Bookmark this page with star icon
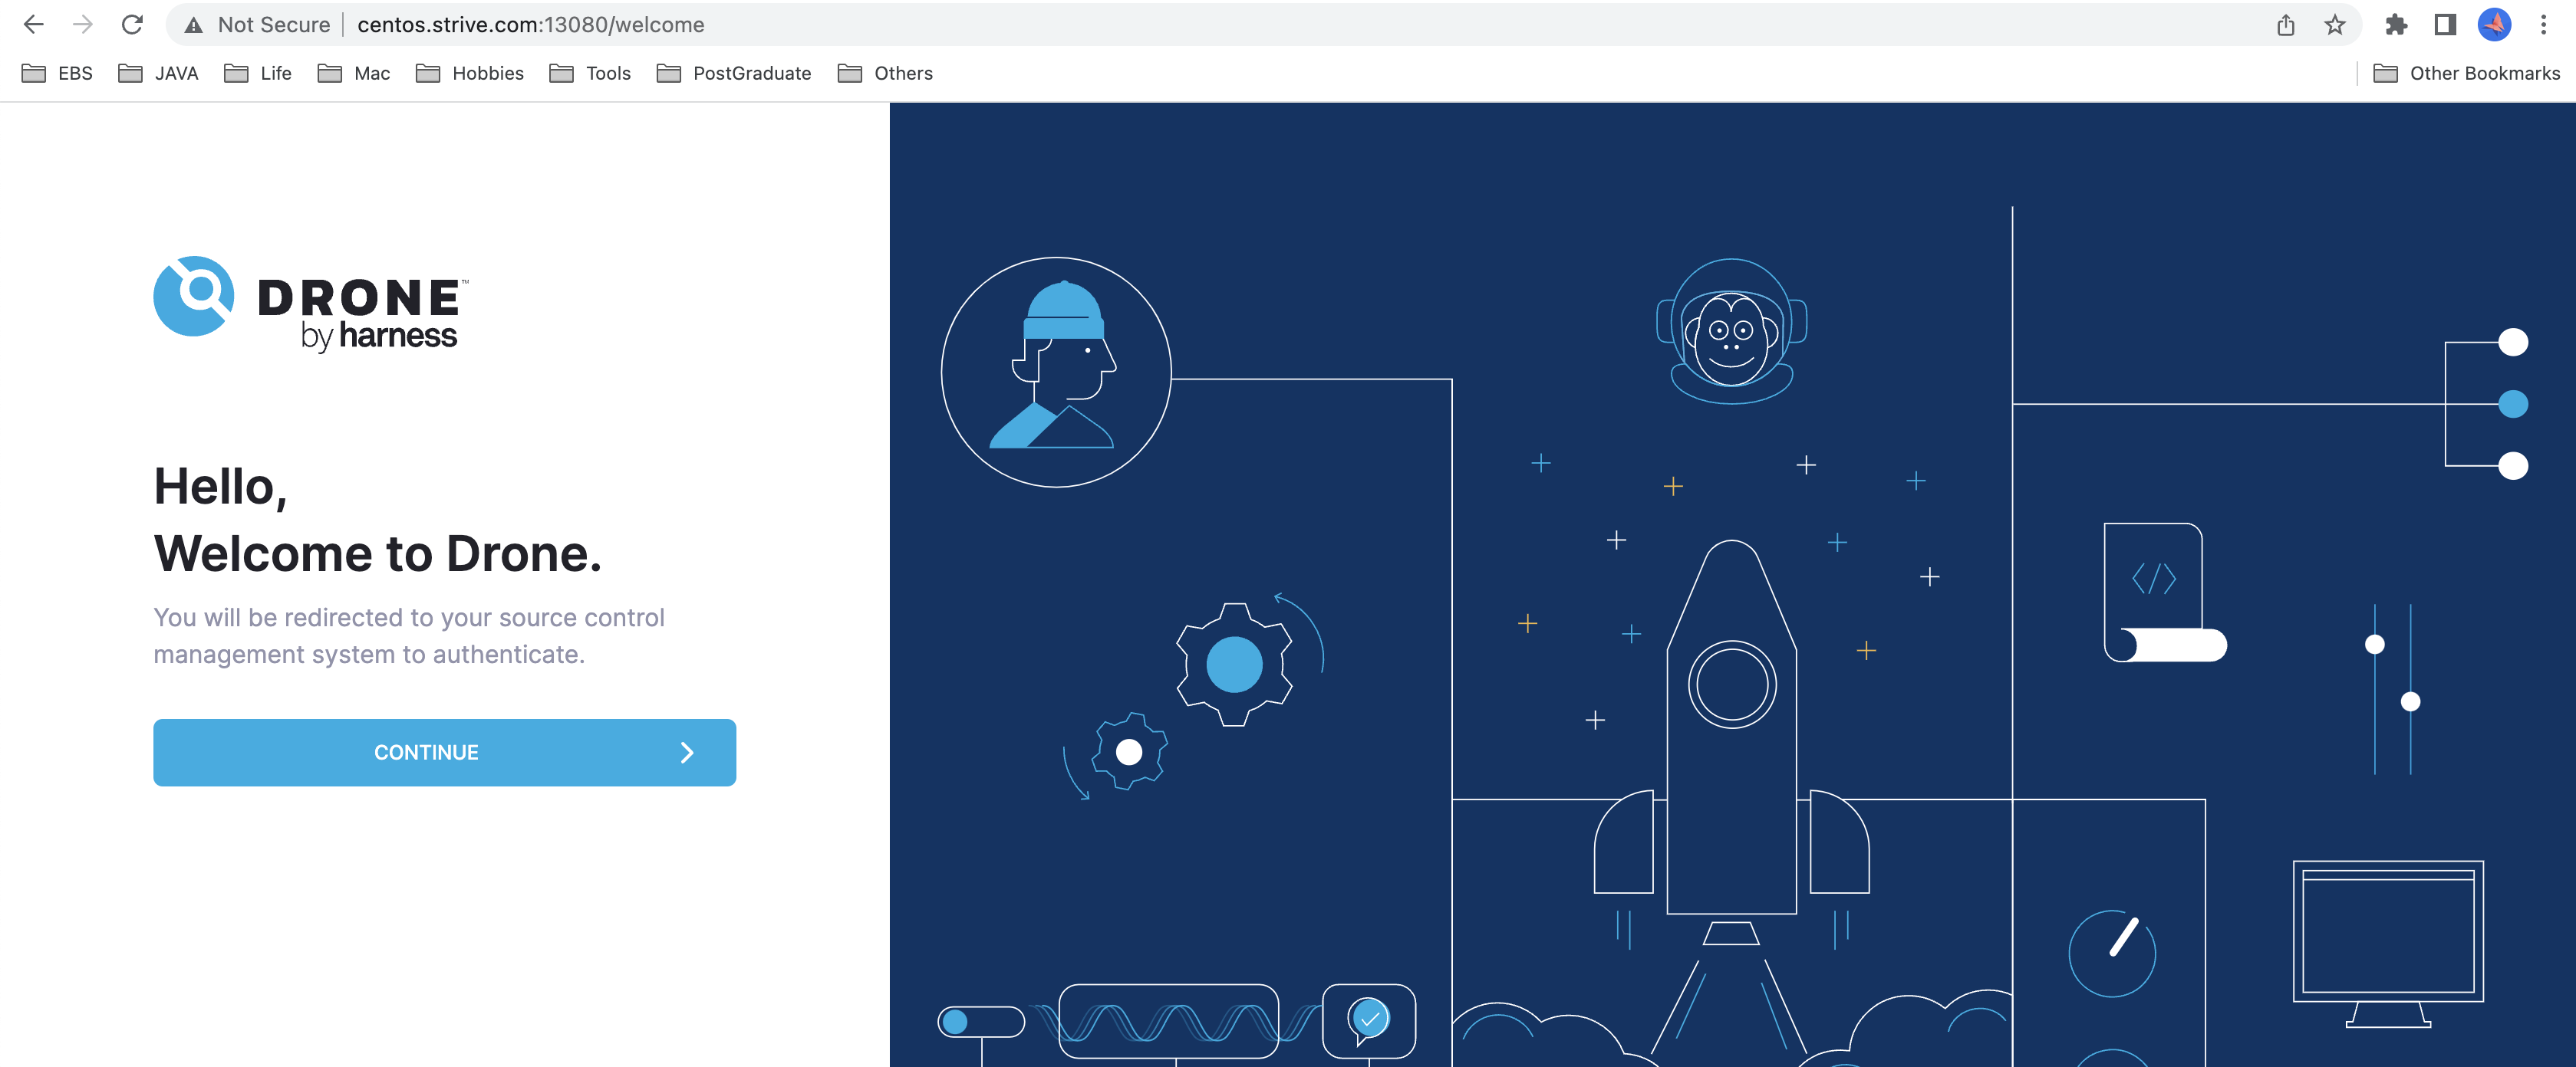The width and height of the screenshot is (2576, 1067). click(x=2334, y=25)
